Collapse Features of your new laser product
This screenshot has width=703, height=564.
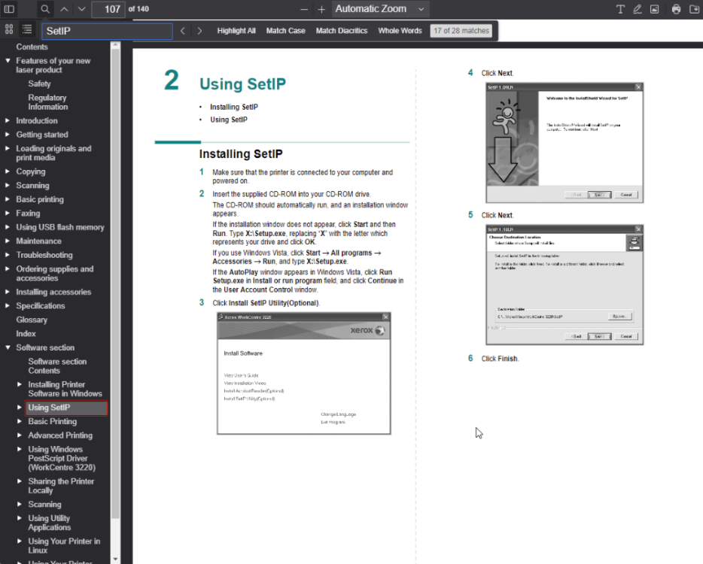pyautogui.click(x=8, y=60)
